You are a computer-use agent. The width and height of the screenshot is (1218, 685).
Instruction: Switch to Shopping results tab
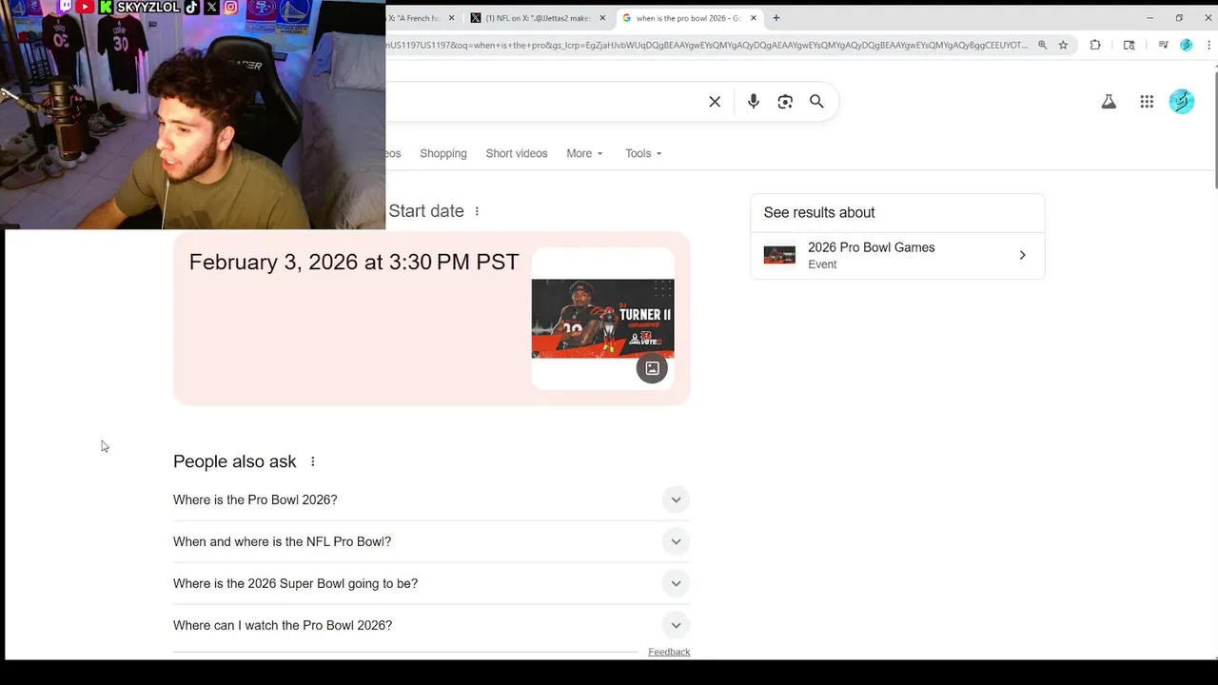[443, 153]
